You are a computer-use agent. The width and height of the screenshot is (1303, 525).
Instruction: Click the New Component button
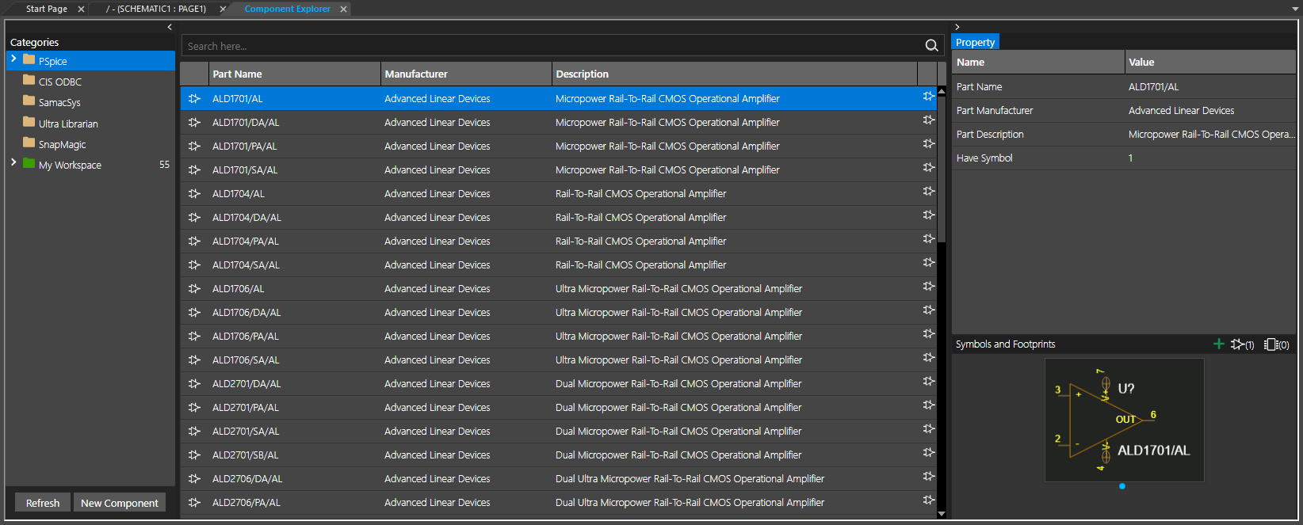pyautogui.click(x=120, y=503)
